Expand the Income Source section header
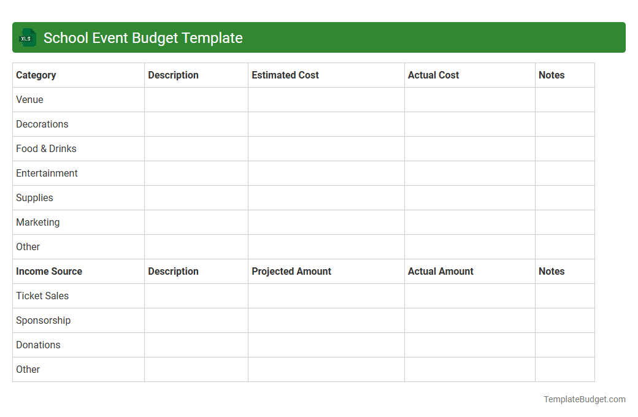The height and width of the screenshot is (417, 638). click(48, 271)
